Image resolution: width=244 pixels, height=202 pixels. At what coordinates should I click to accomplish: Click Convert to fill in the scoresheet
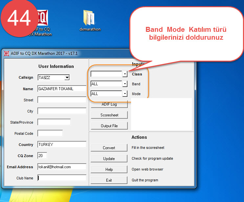109,148
